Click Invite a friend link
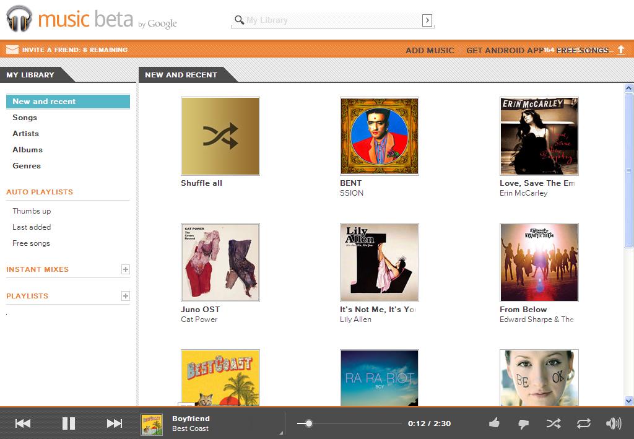Image resolution: width=634 pixels, height=439 pixels. pos(75,50)
